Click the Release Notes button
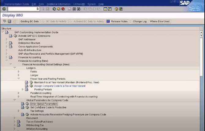The height and width of the screenshot is (131, 205). (117, 21)
